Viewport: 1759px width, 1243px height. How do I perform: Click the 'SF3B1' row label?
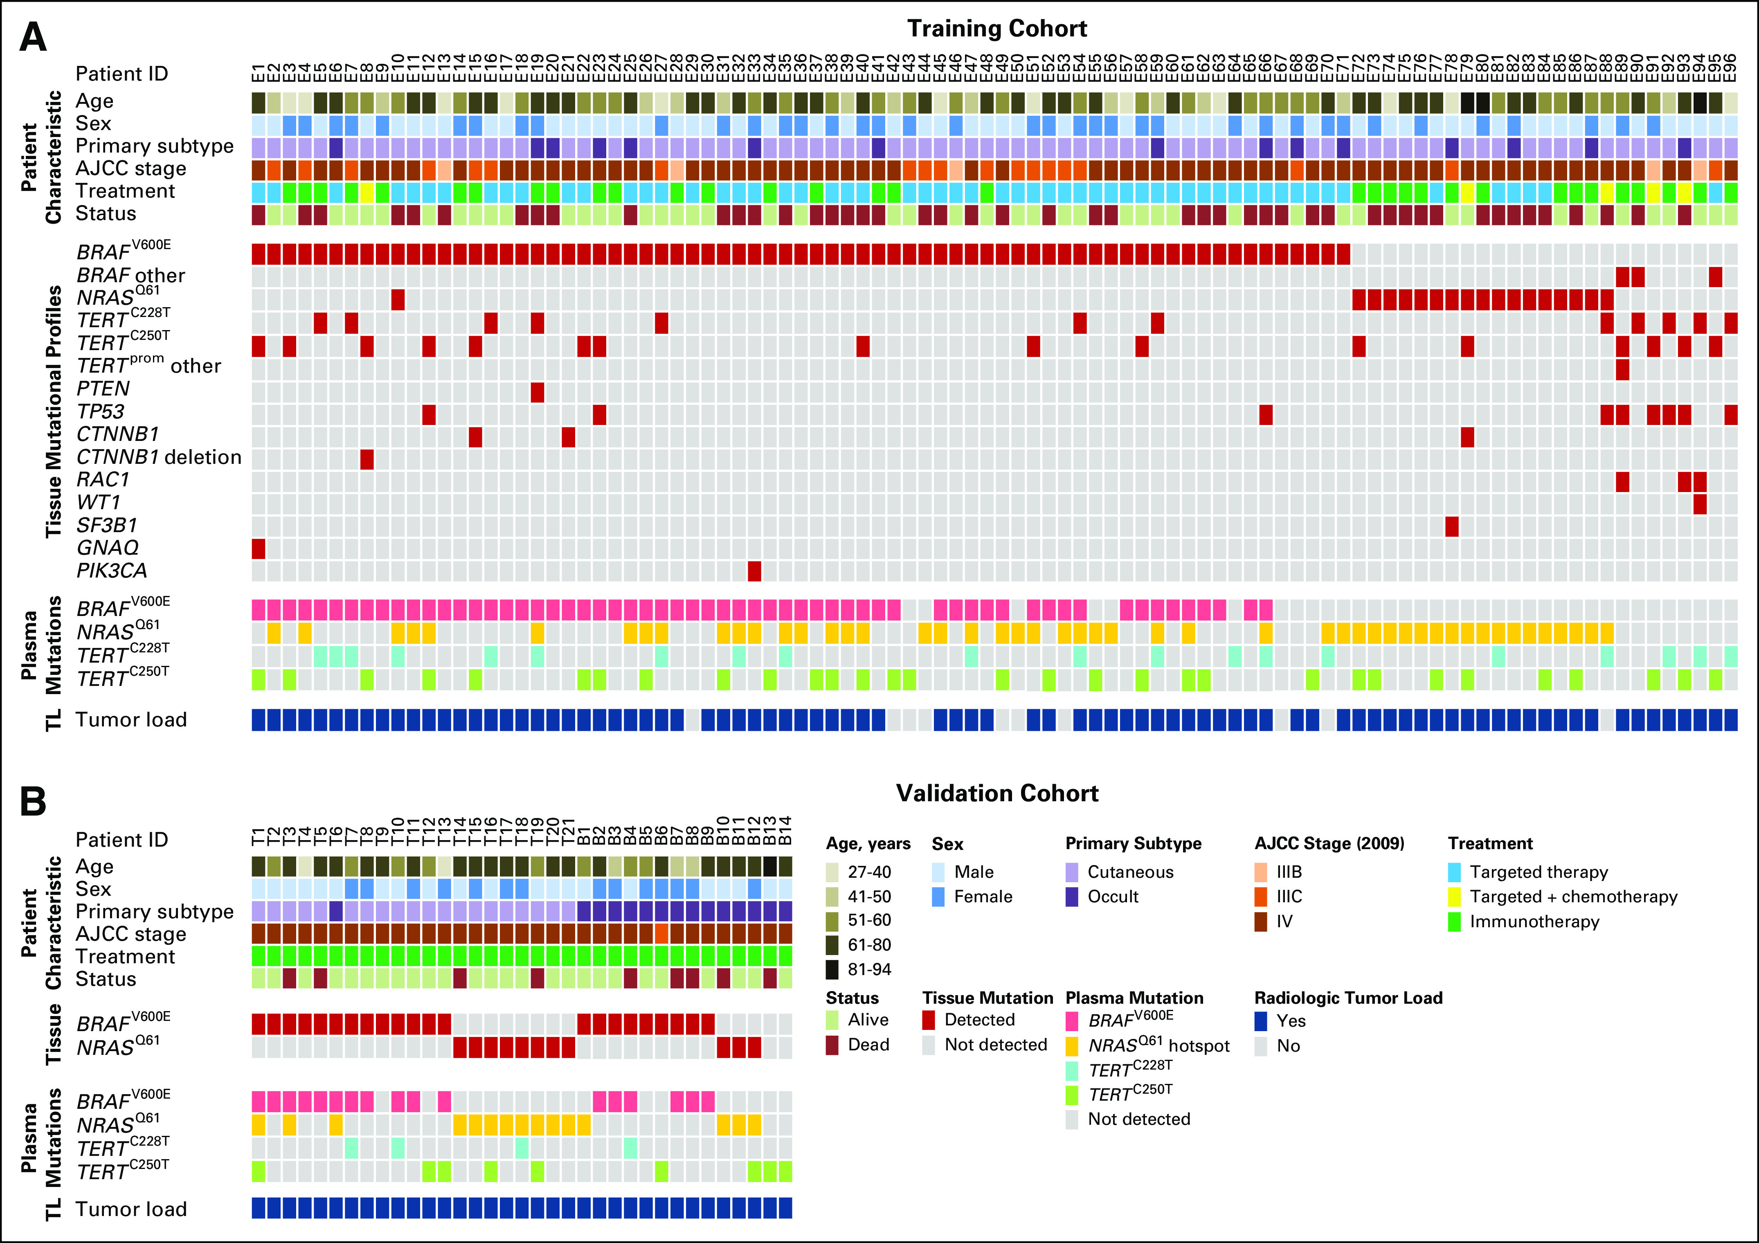click(106, 526)
